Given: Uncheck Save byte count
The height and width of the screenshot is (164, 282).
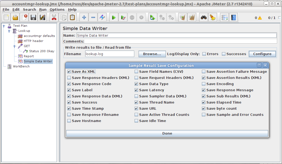Looking at the screenshot, I should pyautogui.click(x=203, y=109).
